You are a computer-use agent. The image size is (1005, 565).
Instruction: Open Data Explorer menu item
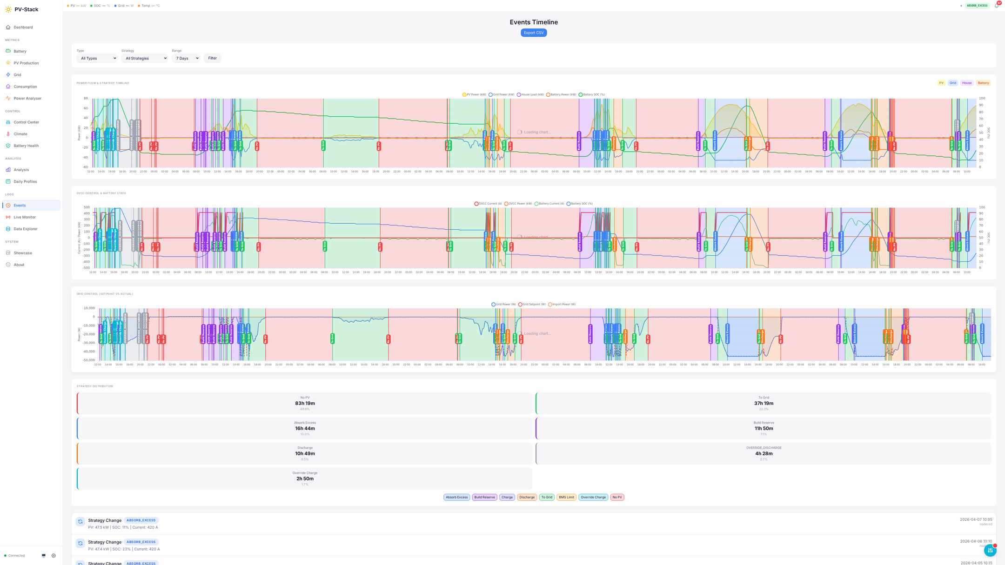point(26,229)
